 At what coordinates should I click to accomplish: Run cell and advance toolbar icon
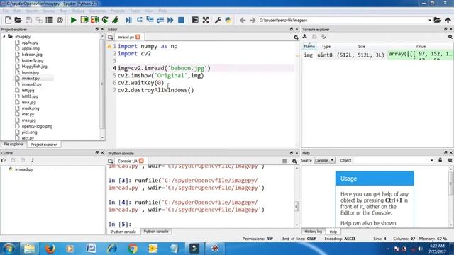pos(94,20)
